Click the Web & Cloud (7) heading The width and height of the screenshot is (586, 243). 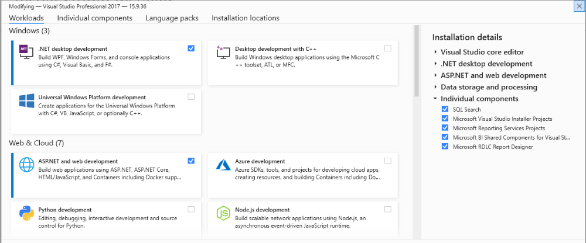coord(36,143)
